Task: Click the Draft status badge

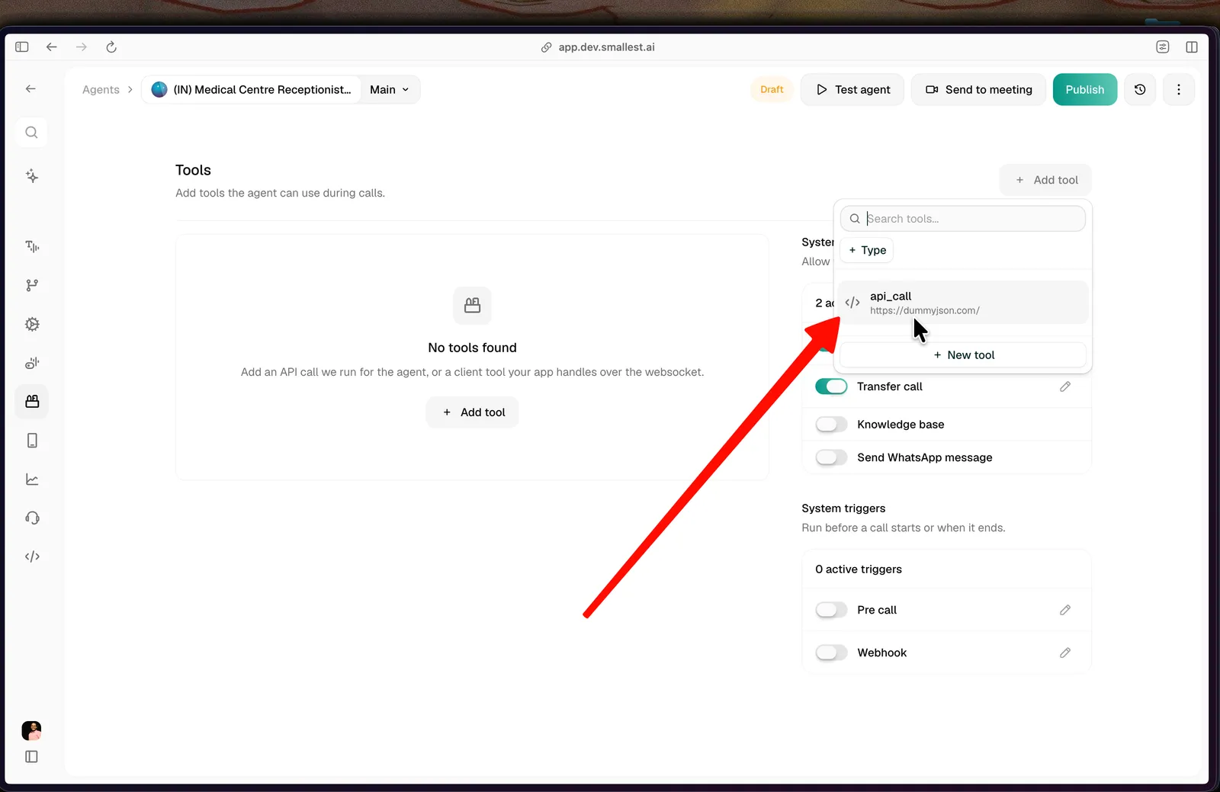Action: coord(772,90)
